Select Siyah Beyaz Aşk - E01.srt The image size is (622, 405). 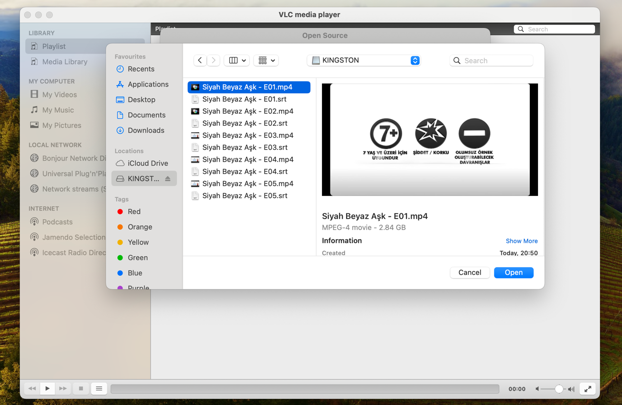(x=249, y=99)
